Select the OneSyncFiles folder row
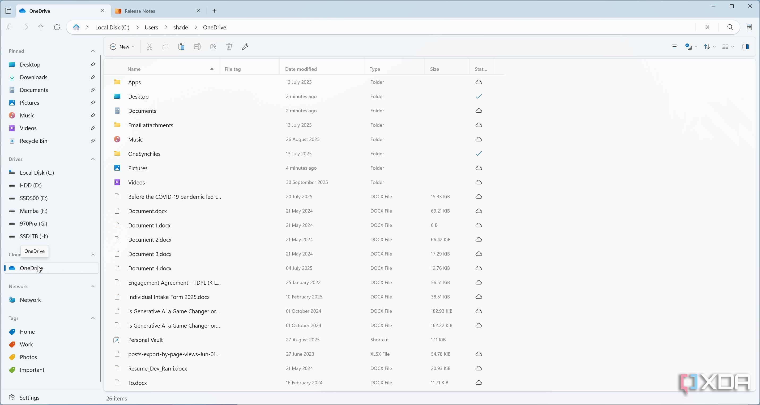760x405 pixels. (x=304, y=153)
